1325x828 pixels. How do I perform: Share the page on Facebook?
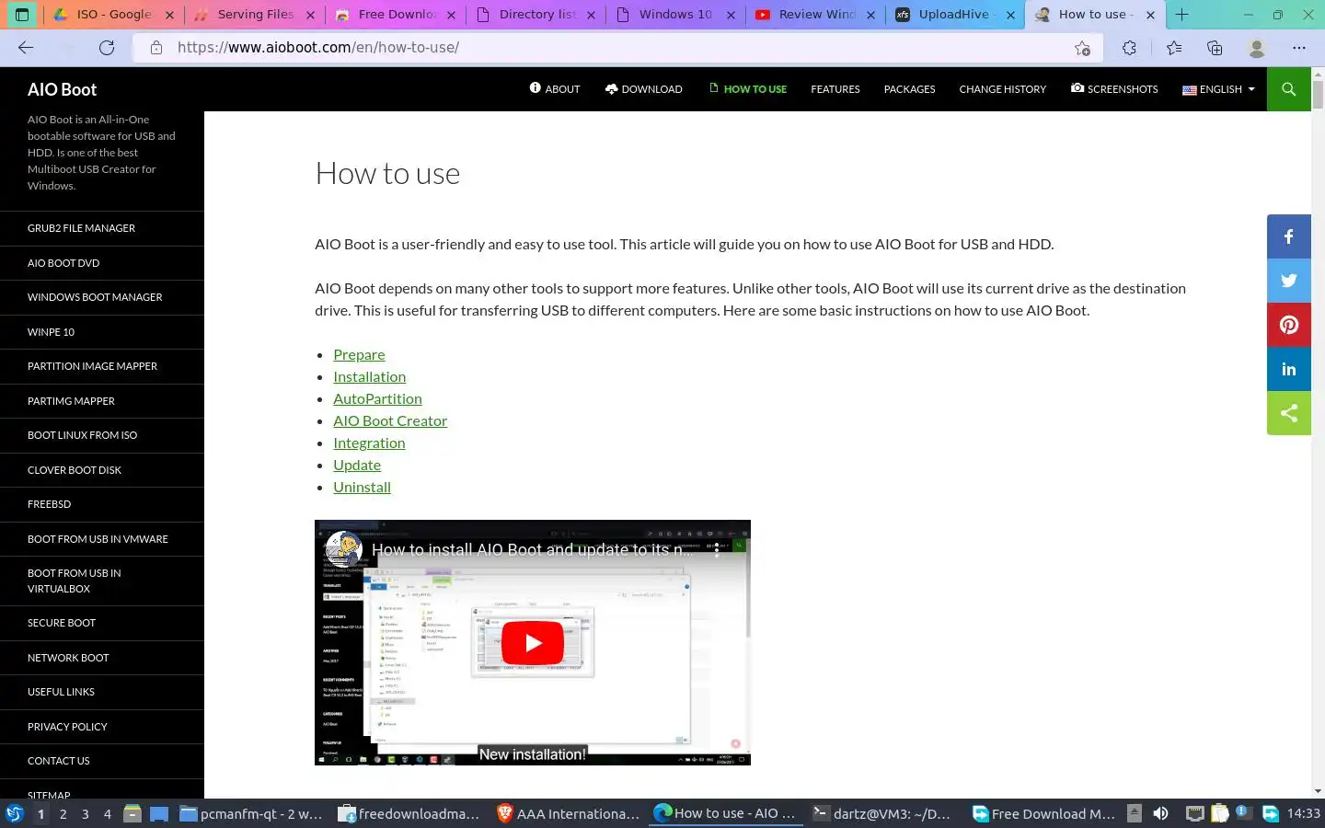click(x=1288, y=236)
